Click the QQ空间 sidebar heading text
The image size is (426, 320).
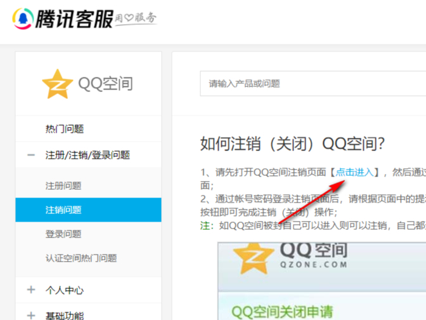coord(106,84)
